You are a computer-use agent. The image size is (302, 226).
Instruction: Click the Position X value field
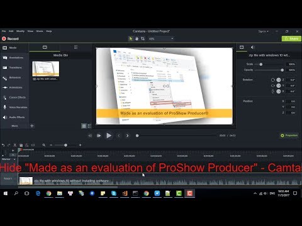point(291,101)
